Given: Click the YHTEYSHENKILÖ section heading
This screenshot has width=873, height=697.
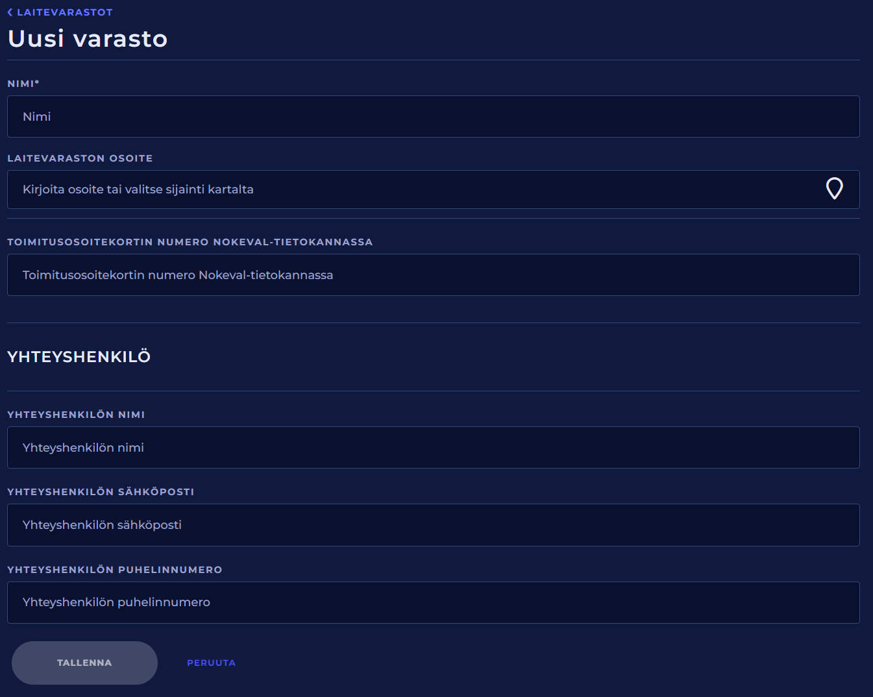Looking at the screenshot, I should click(79, 357).
